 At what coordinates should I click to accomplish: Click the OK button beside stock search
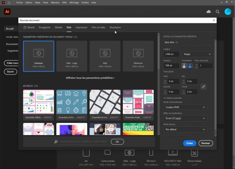[117, 142]
